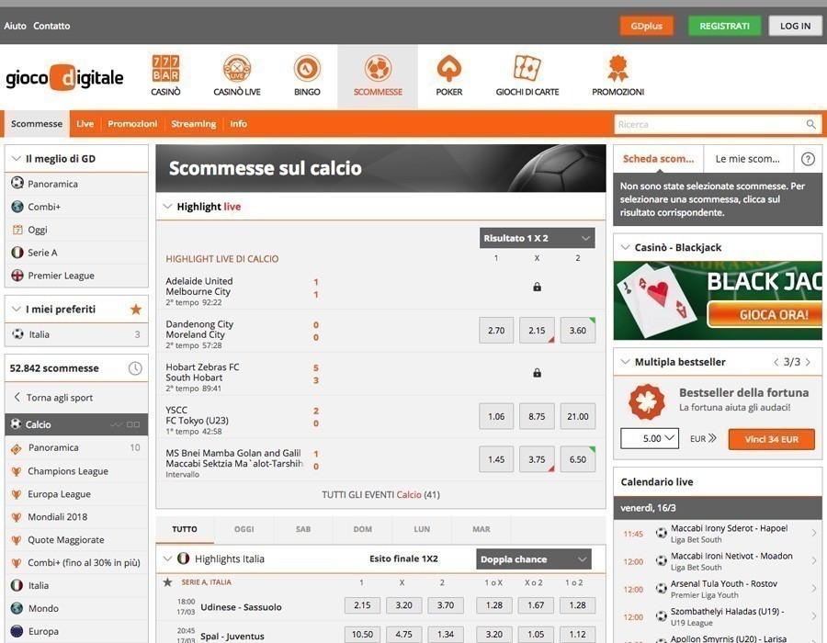Select odds 6.50 for Maccabi Sektzia
Screen dimensions: 827x643
(x=578, y=459)
